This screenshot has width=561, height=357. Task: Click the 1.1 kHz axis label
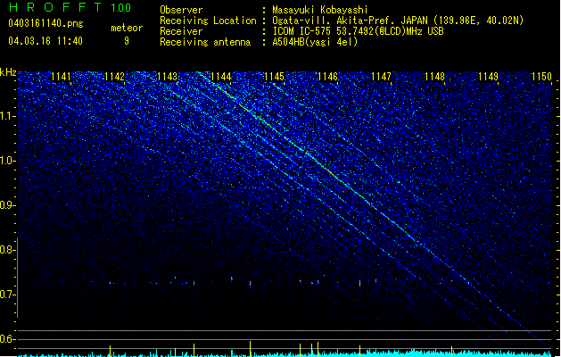pos(8,116)
